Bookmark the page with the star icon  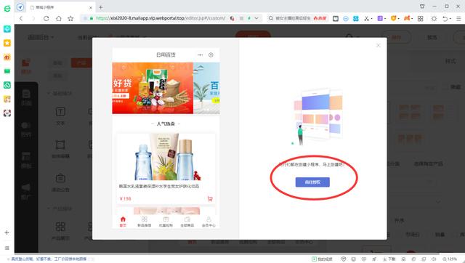pos(70,18)
